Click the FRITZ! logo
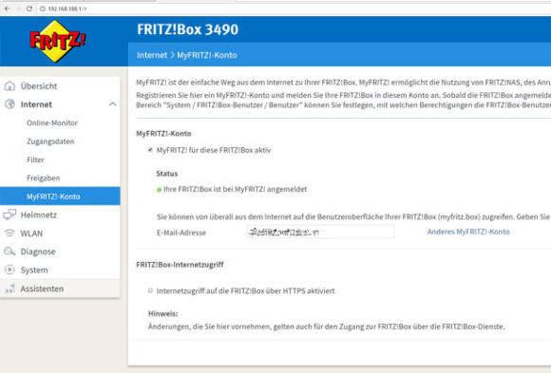This screenshot has width=551, height=373. 58,41
